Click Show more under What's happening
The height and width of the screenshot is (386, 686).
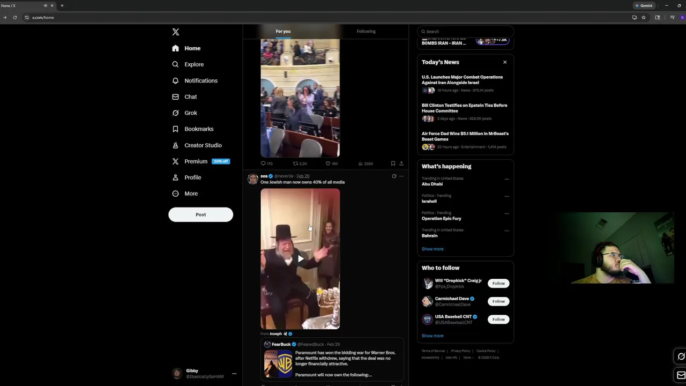pyautogui.click(x=433, y=249)
